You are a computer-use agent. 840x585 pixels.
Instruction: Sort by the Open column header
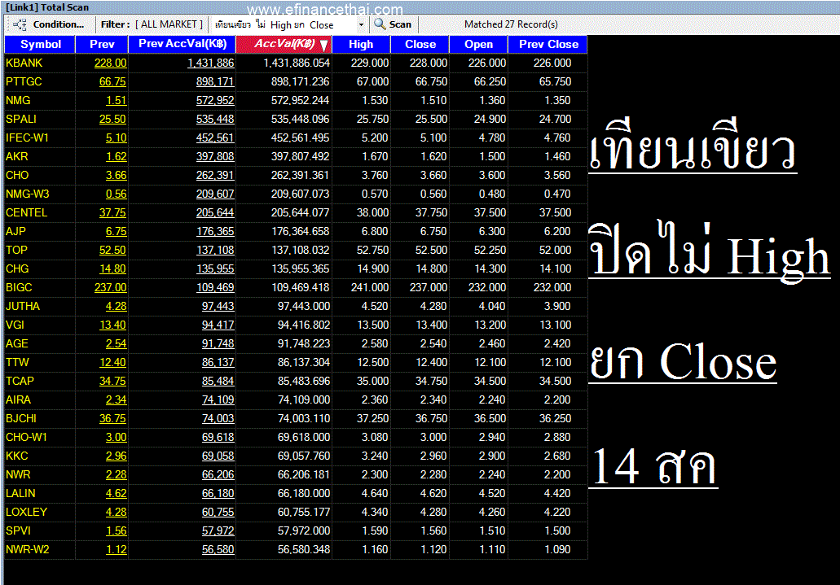(478, 45)
